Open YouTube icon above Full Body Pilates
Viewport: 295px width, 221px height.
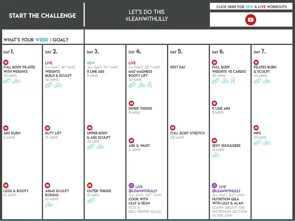click(6, 63)
